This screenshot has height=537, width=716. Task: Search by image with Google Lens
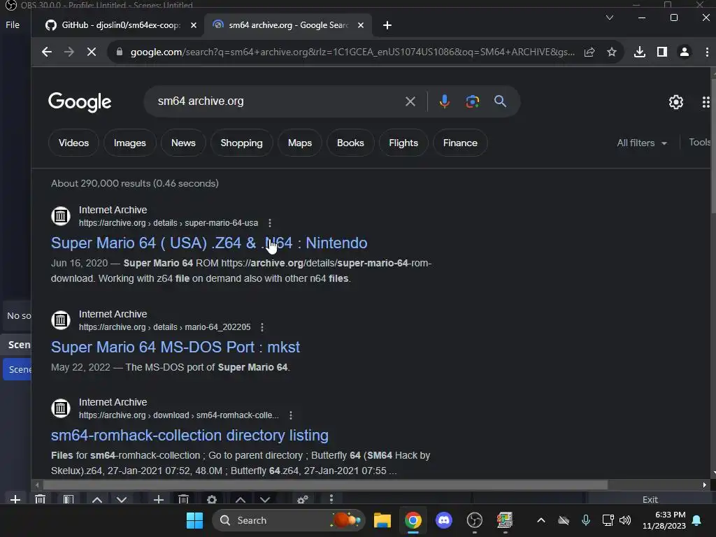tap(472, 101)
